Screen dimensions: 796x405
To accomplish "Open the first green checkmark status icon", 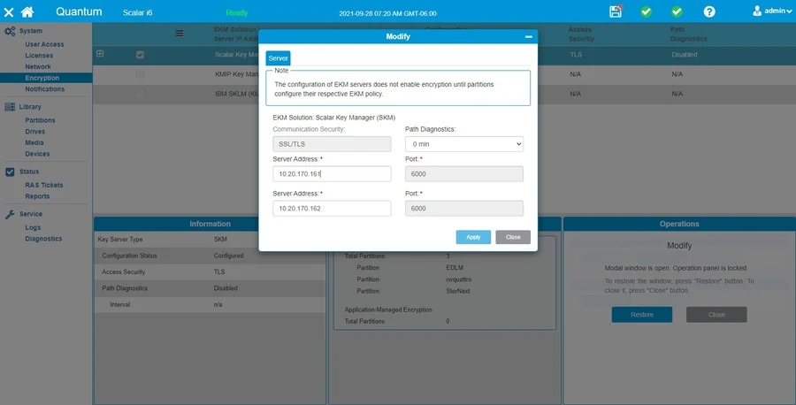I will click(x=646, y=11).
